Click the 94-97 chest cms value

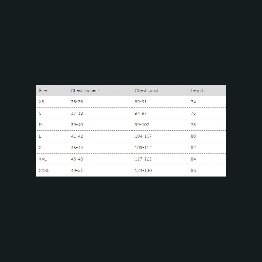tap(141, 113)
